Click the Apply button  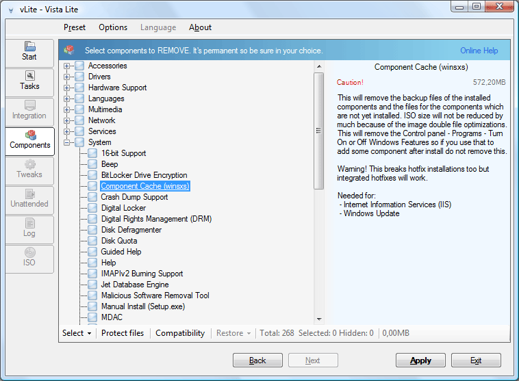tap(420, 360)
